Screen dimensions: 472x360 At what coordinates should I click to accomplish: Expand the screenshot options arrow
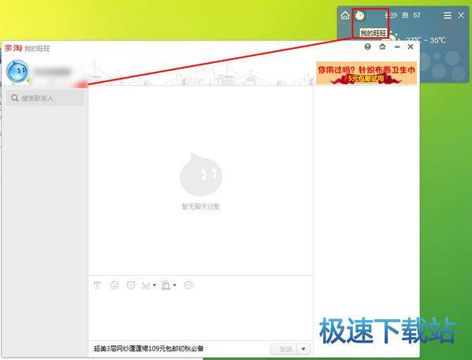click(154, 285)
